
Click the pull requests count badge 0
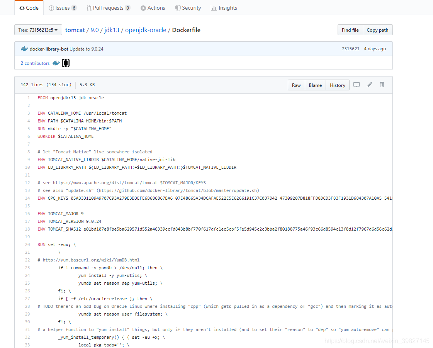tap(127, 8)
